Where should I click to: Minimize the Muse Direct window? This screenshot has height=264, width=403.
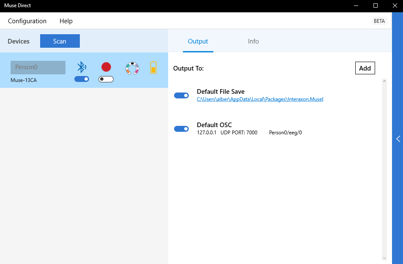click(x=356, y=5)
